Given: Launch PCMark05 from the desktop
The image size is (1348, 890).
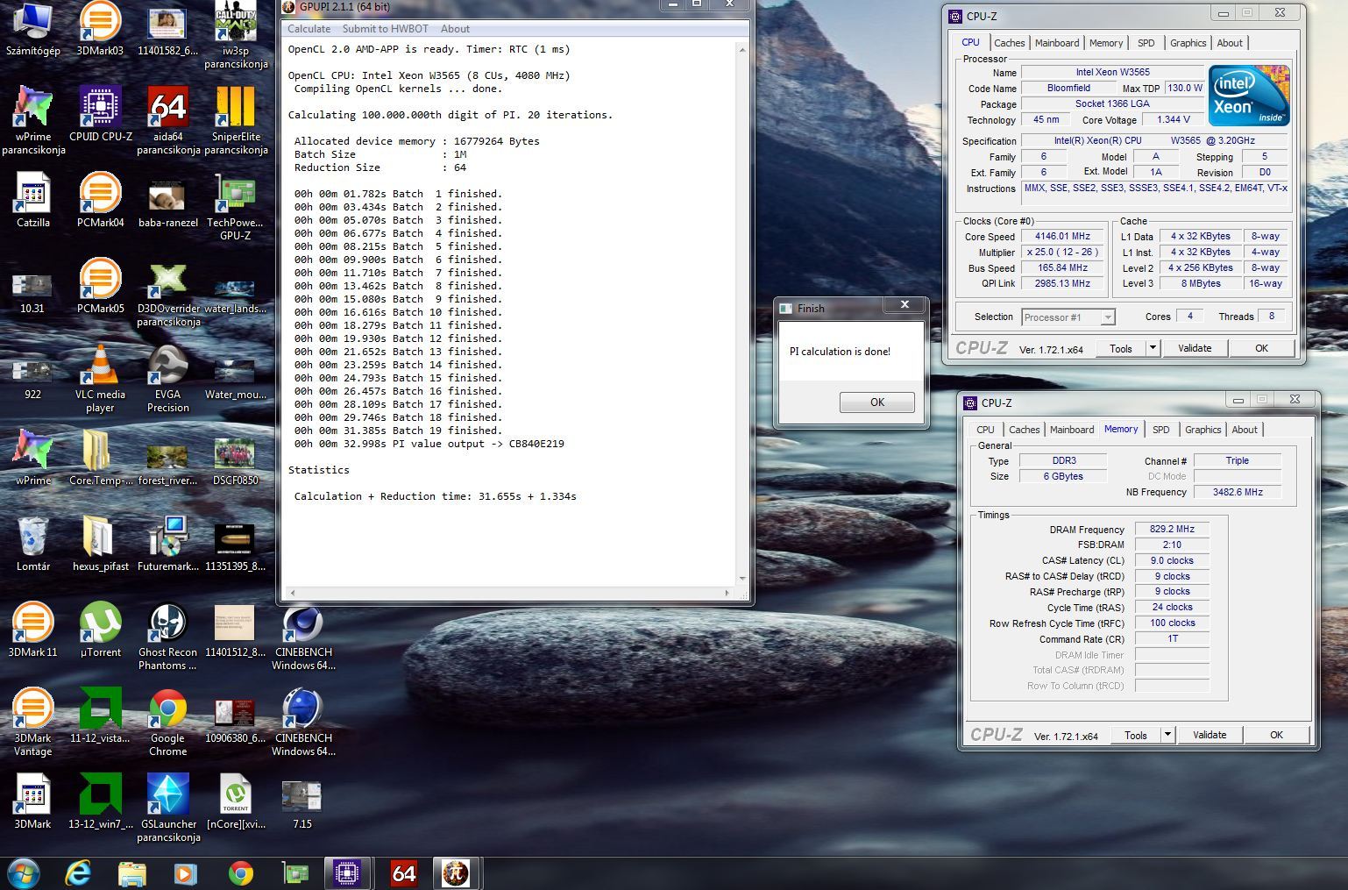Looking at the screenshot, I should click(x=100, y=286).
